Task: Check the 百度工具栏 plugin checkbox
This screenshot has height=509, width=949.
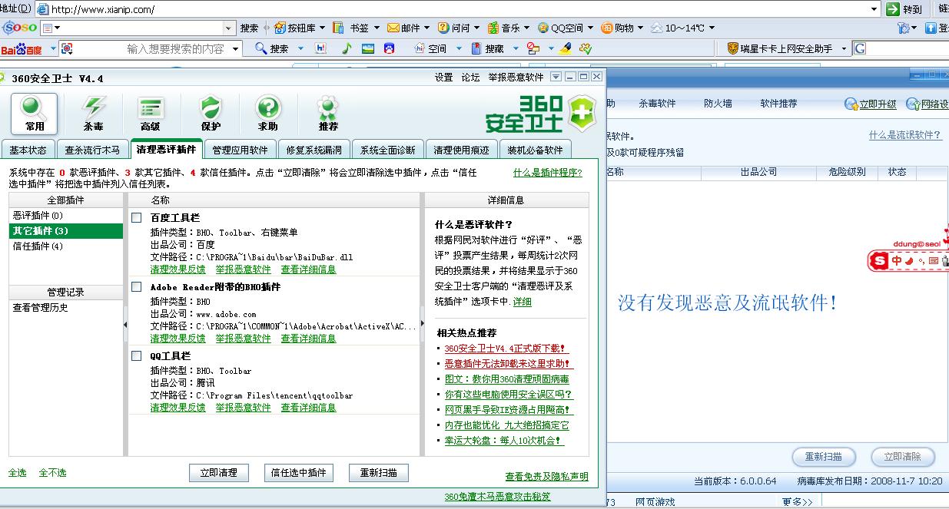Action: (x=136, y=218)
